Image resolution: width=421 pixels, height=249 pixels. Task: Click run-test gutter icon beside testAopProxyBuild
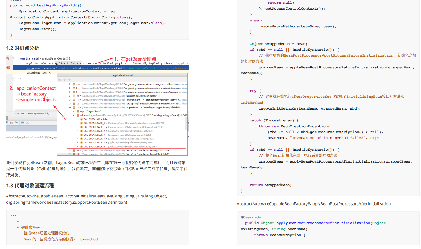click(x=8, y=58)
